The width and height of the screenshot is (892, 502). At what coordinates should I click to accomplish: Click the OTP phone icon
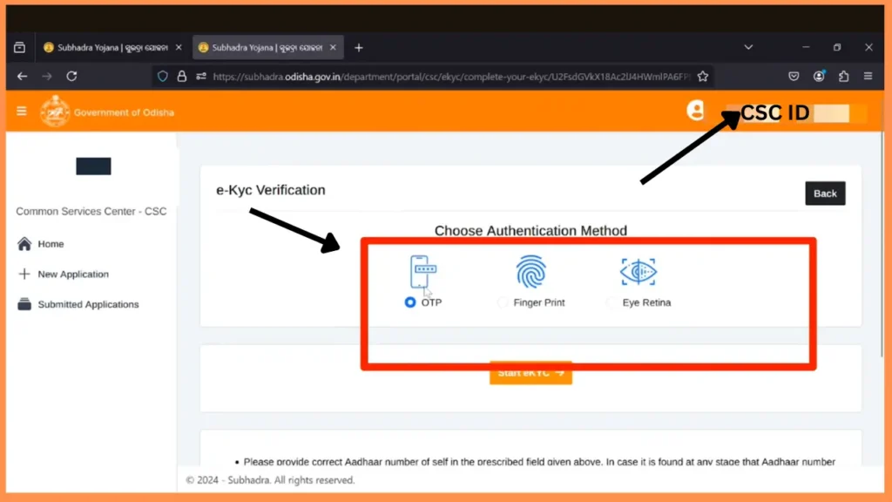click(x=422, y=272)
